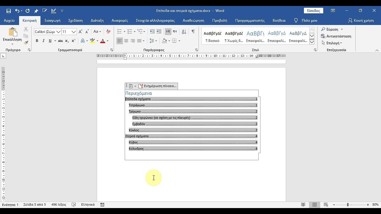The height and width of the screenshot is (214, 381).
Task: Click the Paste clipboard icon
Action: [x=13, y=32]
